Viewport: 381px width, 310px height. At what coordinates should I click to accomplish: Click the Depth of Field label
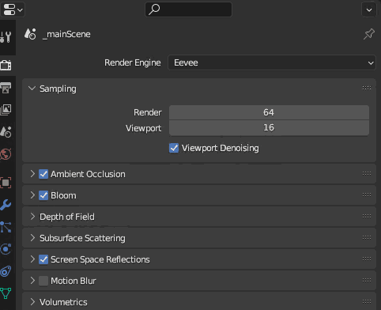click(x=67, y=217)
